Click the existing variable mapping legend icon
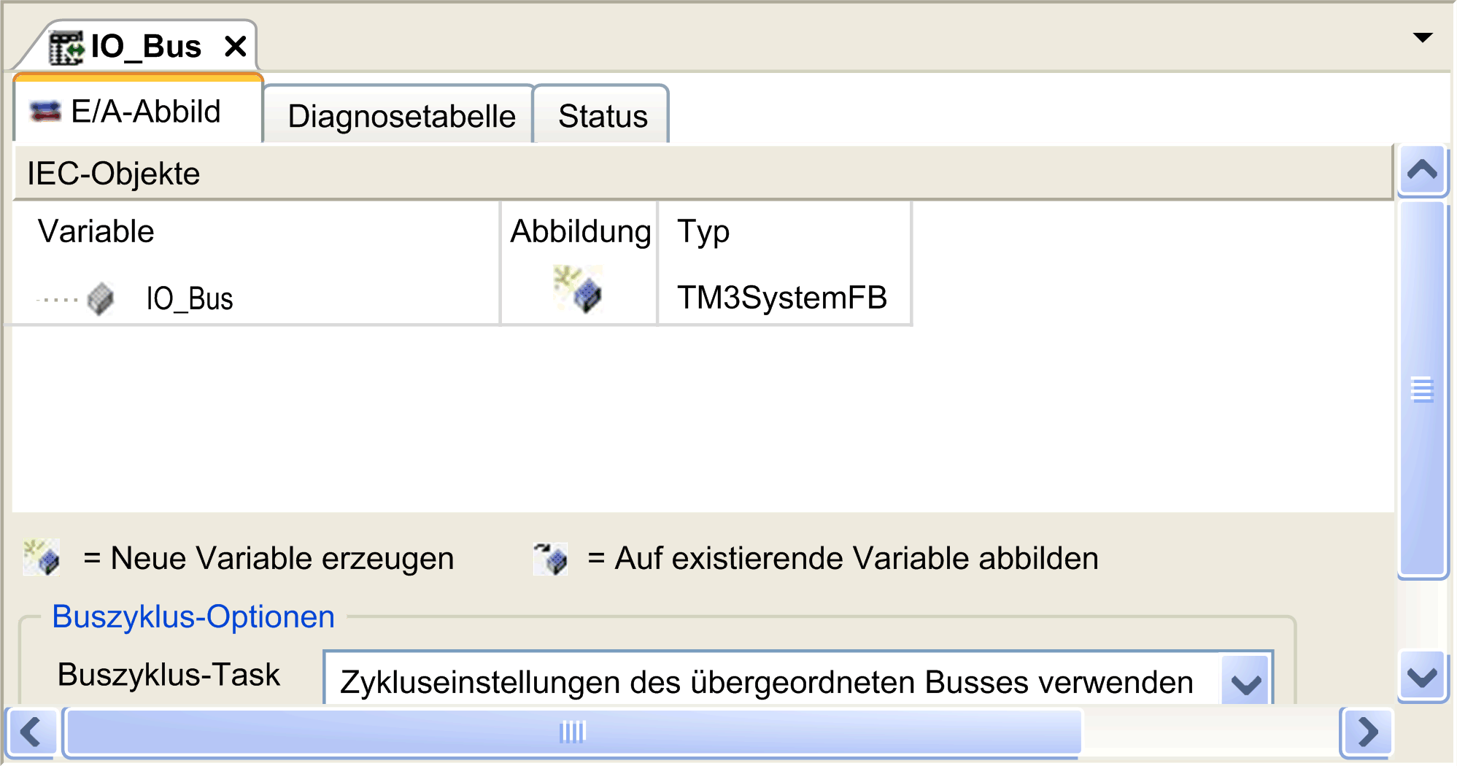 551,559
